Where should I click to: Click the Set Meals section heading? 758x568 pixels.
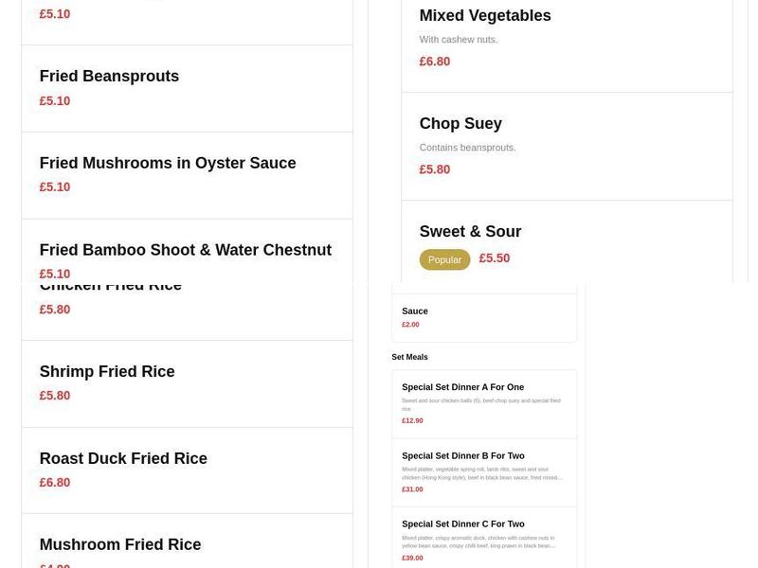coord(410,357)
